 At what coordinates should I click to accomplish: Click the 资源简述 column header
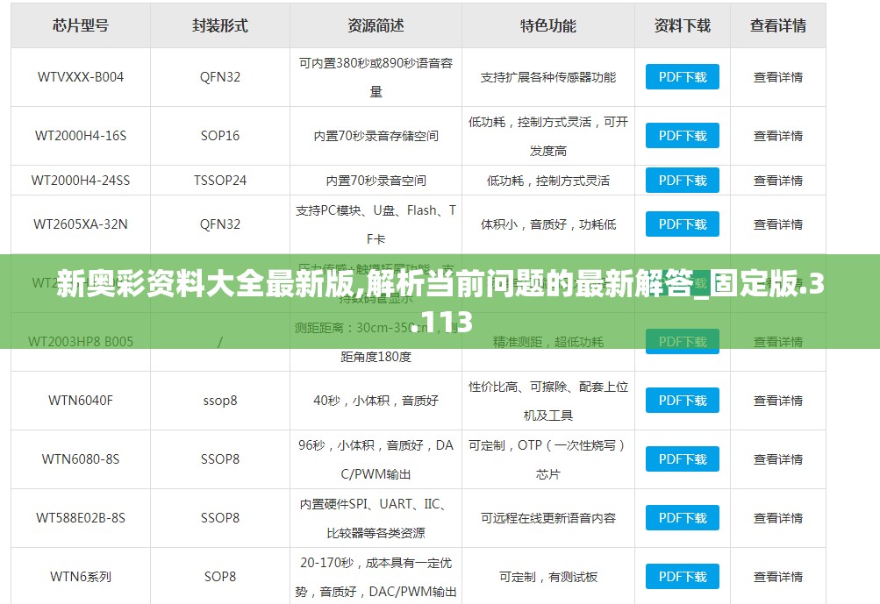click(x=376, y=25)
